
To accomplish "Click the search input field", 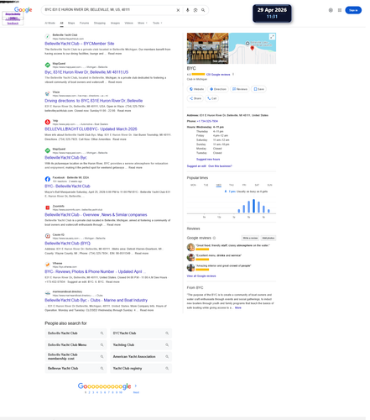I will pos(109,10).
